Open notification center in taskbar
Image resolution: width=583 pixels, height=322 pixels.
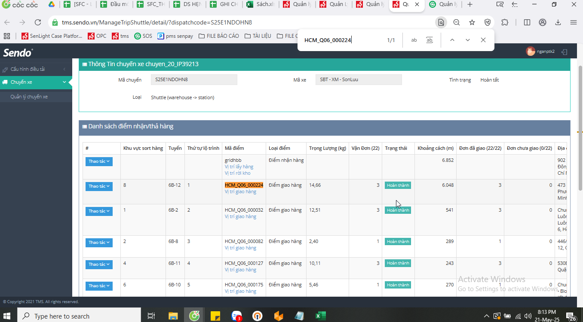coord(571,316)
